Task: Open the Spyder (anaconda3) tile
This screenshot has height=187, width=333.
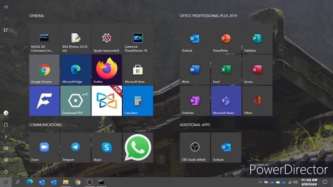Action: [x=107, y=38]
